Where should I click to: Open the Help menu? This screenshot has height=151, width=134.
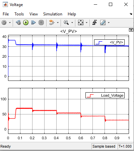[x=72, y=14]
